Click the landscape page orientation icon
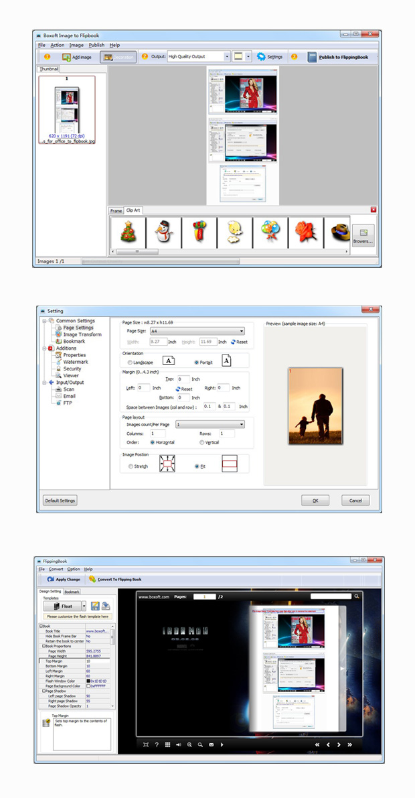 (x=169, y=361)
